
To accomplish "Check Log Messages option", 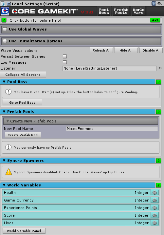I will 65,62.
